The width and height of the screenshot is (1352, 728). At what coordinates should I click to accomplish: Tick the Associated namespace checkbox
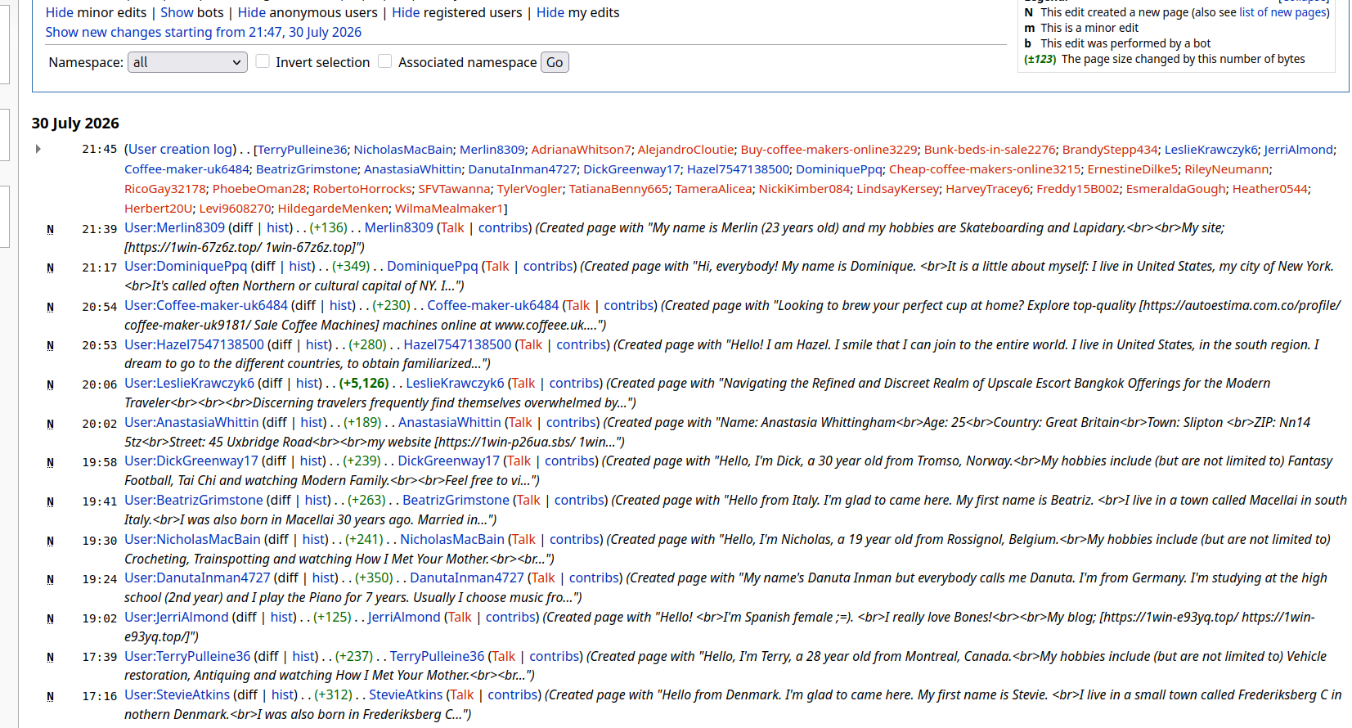pyautogui.click(x=385, y=61)
